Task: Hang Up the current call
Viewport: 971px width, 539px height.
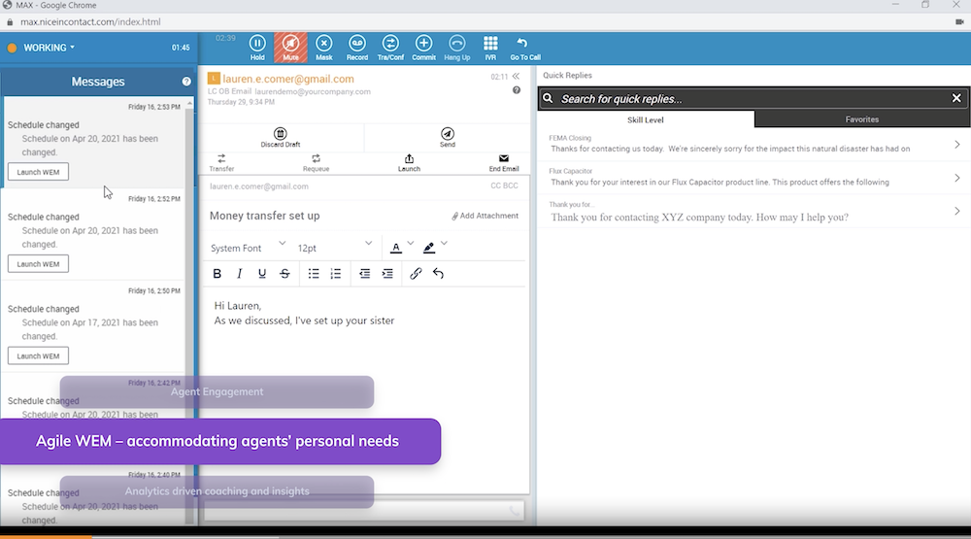Action: (457, 48)
